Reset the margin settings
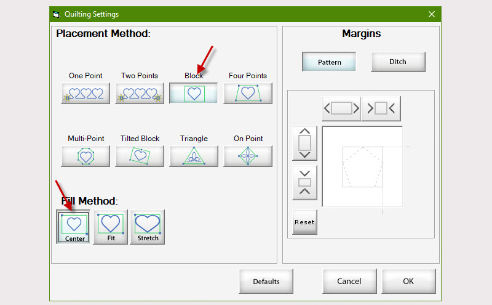The width and height of the screenshot is (492, 305). tap(305, 222)
